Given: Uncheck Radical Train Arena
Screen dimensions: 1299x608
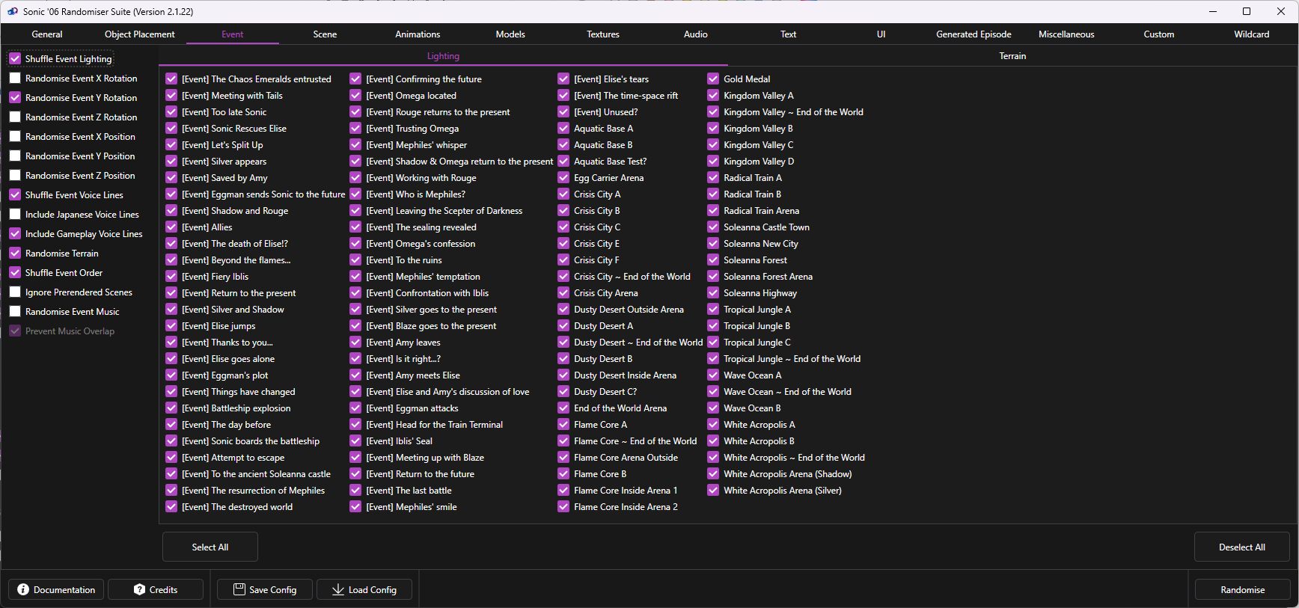Looking at the screenshot, I should (x=713, y=210).
